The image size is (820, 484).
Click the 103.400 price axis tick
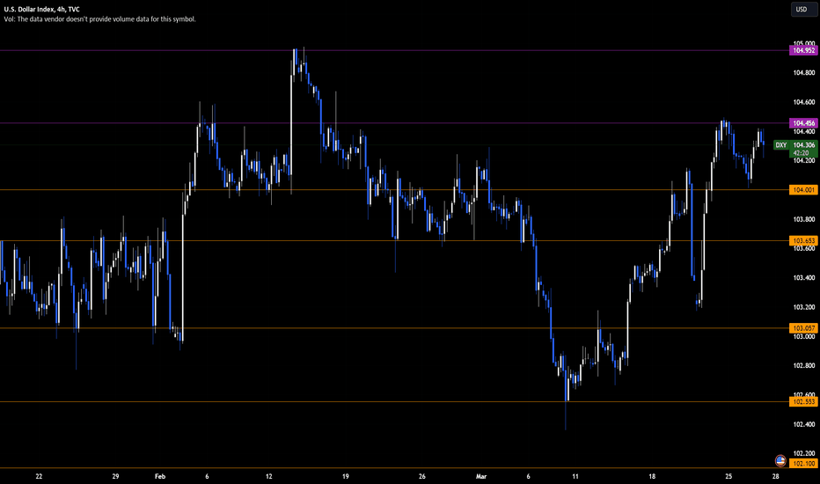(804, 278)
